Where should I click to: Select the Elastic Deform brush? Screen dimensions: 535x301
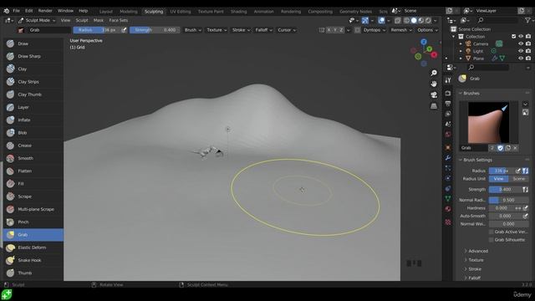pyautogui.click(x=33, y=247)
